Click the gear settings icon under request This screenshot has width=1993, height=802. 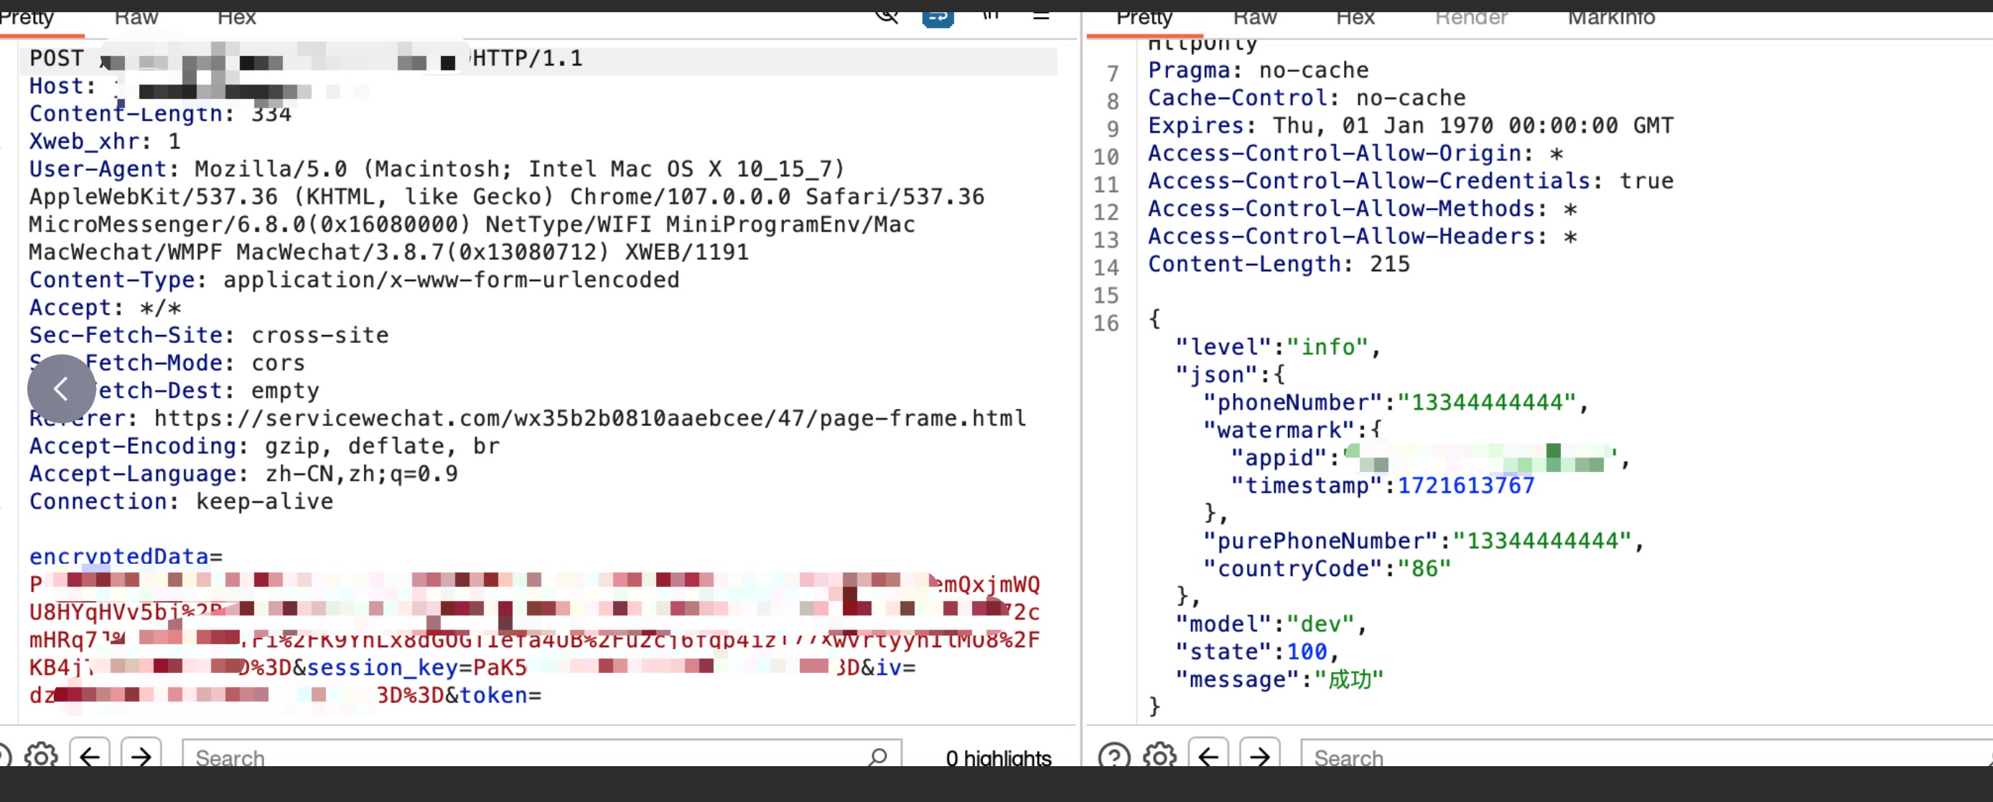pos(41,755)
